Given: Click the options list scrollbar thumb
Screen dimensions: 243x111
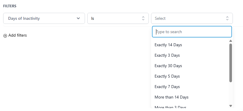Looking at the screenshot, I should tap(231, 63).
